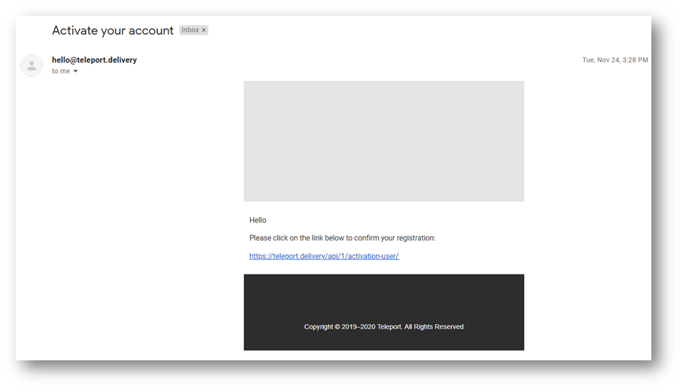Expand recipient details arrow next to 'to me'
The width and height of the screenshot is (683, 392).
(75, 71)
